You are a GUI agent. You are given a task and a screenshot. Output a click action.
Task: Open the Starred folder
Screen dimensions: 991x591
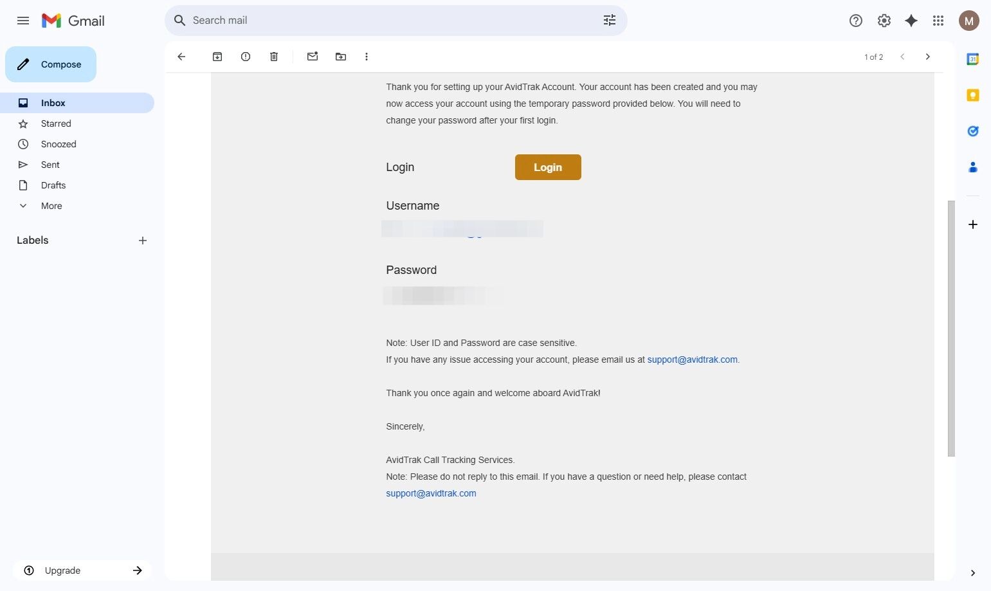coord(77,123)
